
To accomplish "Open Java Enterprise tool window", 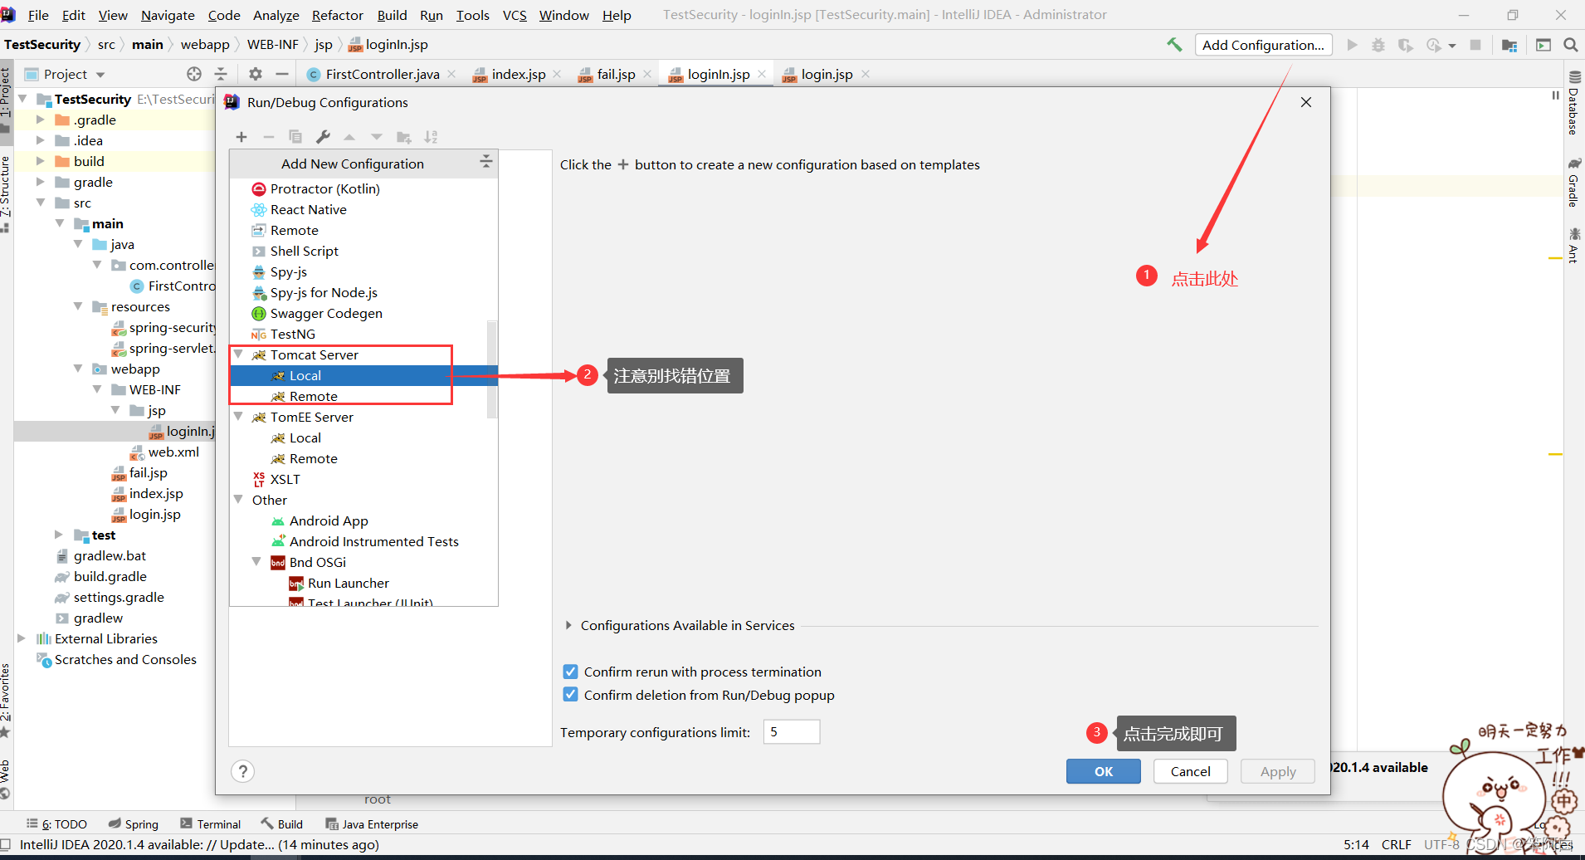I will point(372,823).
